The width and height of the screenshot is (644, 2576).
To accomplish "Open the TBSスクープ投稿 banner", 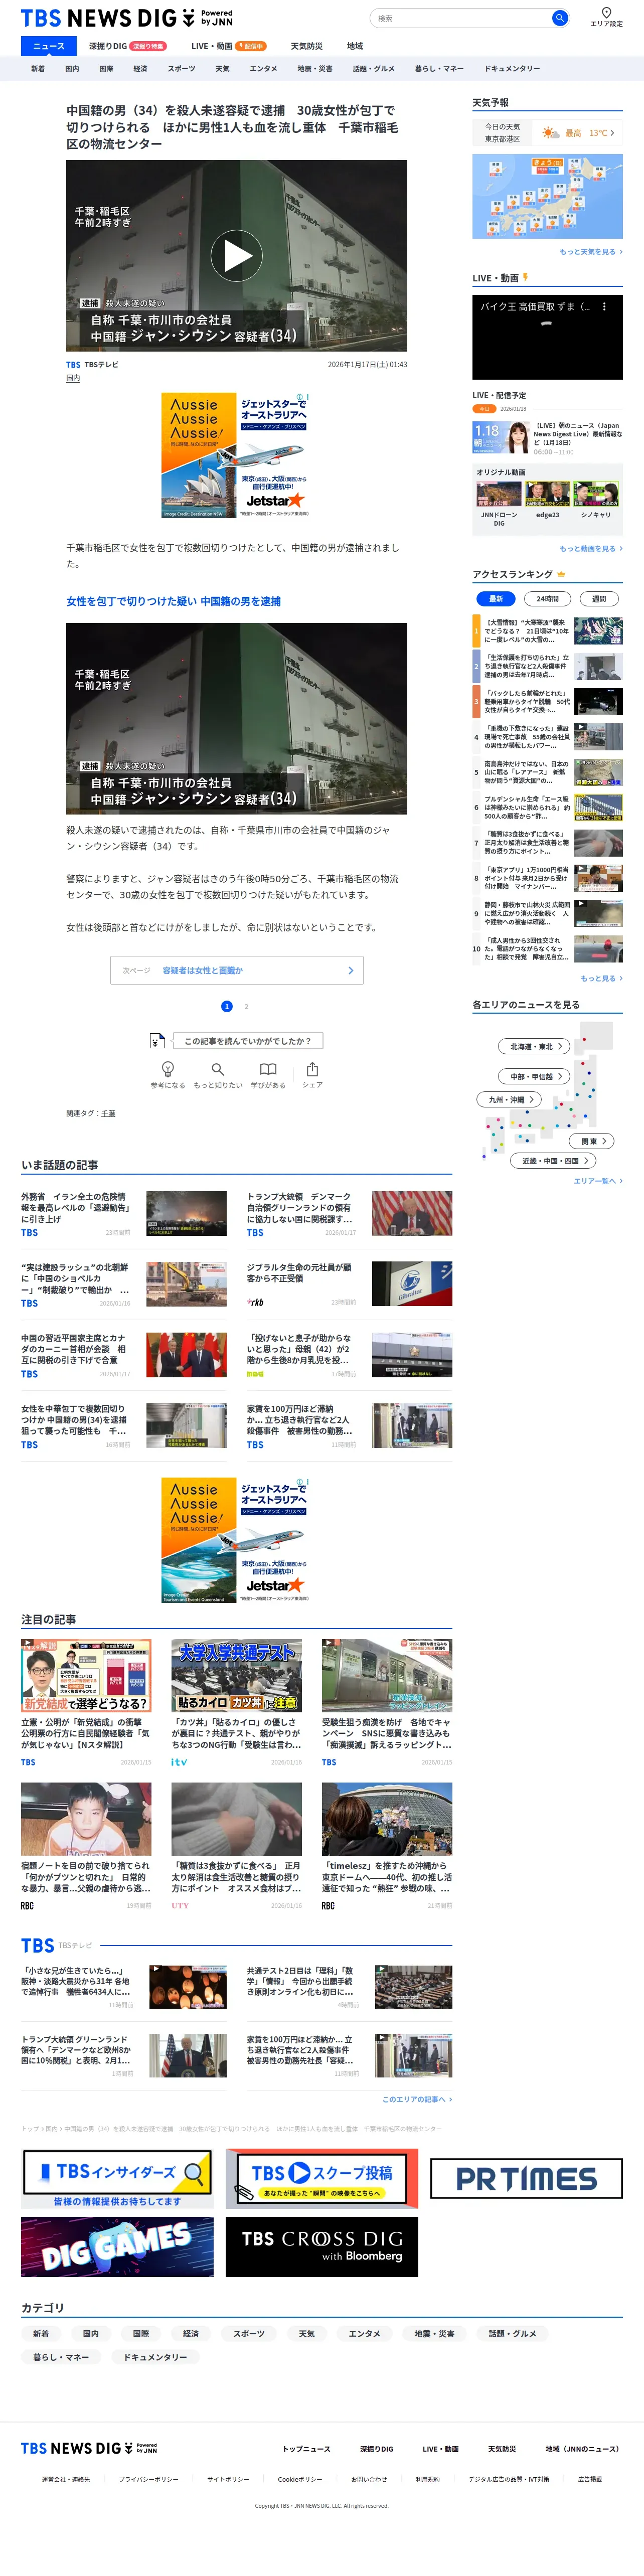I will pyautogui.click(x=322, y=2179).
